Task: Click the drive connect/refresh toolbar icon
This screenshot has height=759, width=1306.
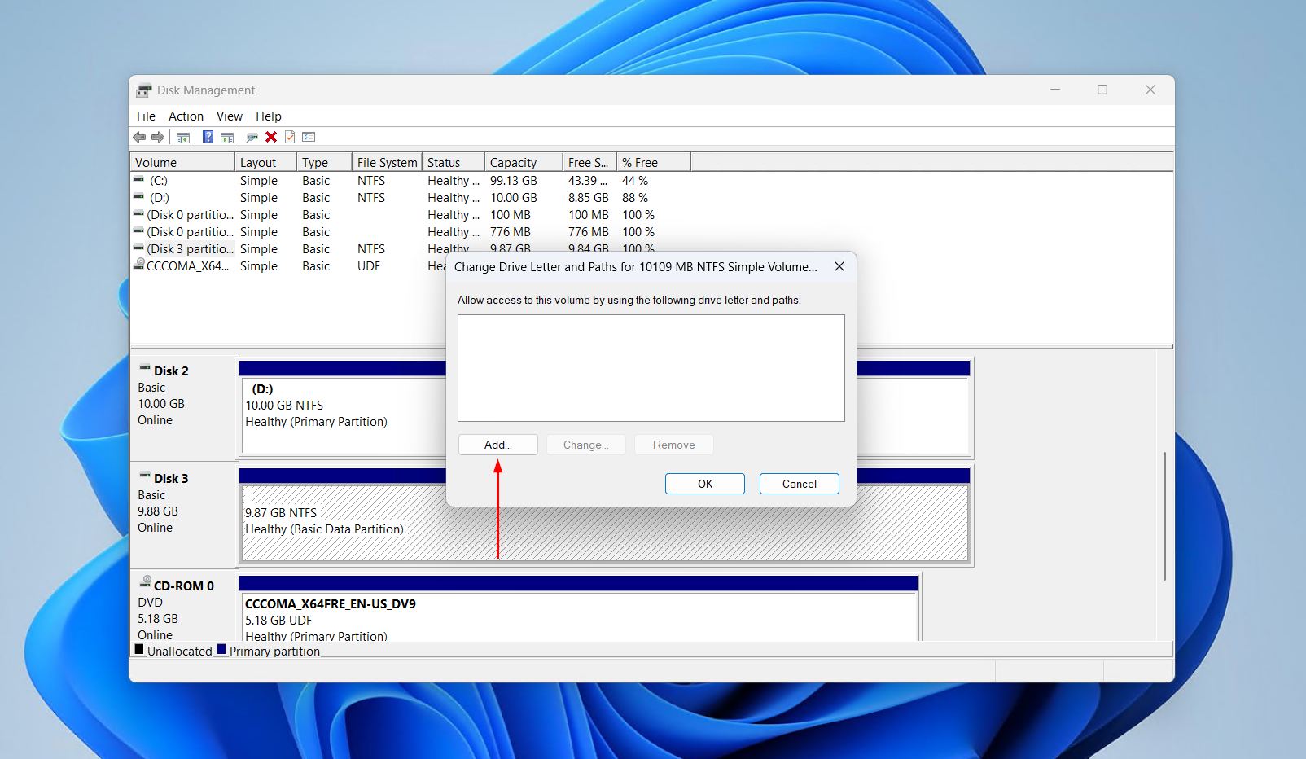Action: (252, 137)
